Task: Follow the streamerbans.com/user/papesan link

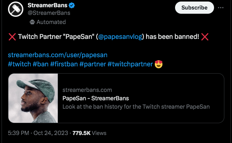Action: tap(58, 55)
